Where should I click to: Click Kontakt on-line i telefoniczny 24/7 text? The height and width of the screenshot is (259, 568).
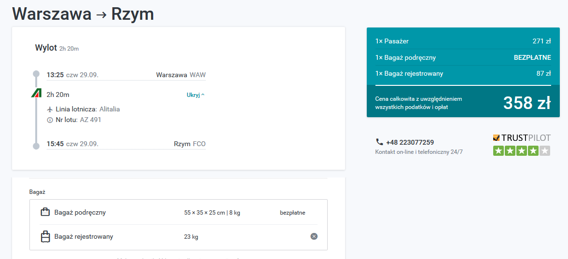tap(419, 152)
